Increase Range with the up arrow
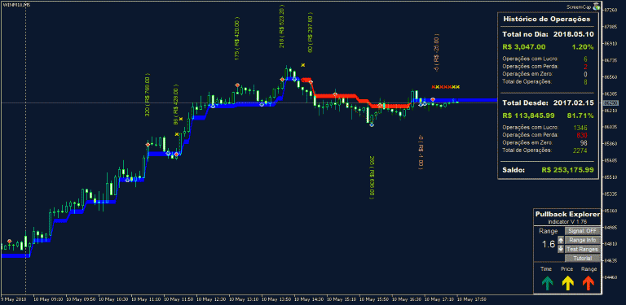The width and height of the screenshot is (626, 305). [561, 240]
